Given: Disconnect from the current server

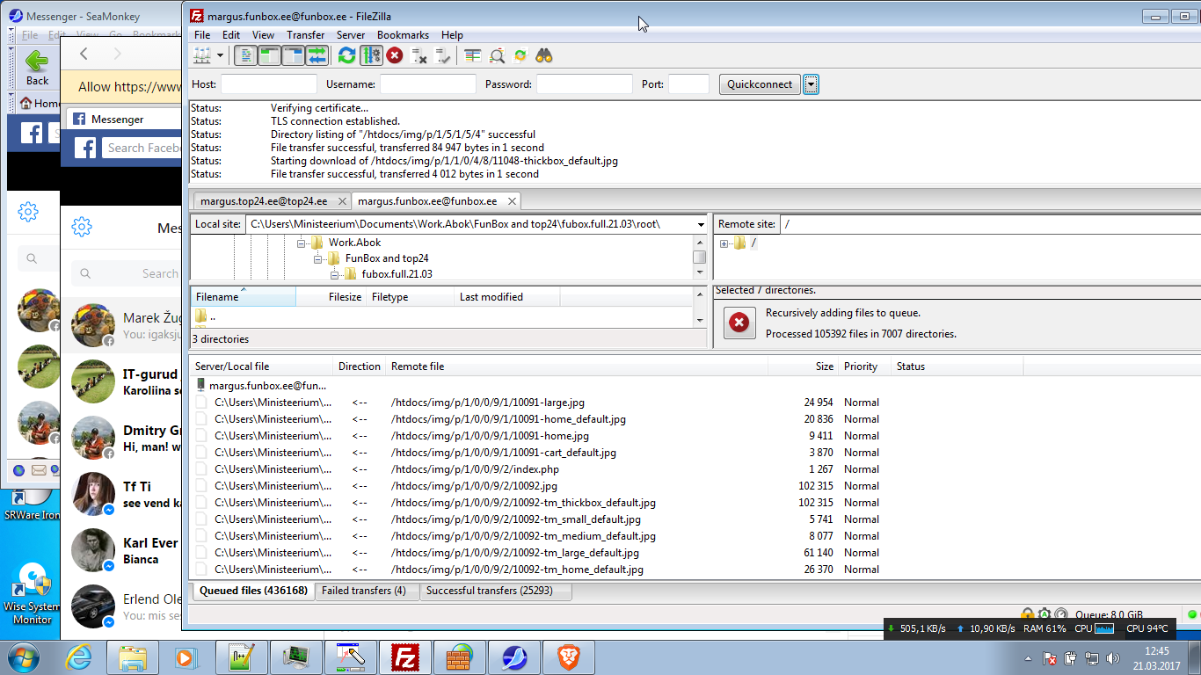Looking at the screenshot, I should (419, 55).
